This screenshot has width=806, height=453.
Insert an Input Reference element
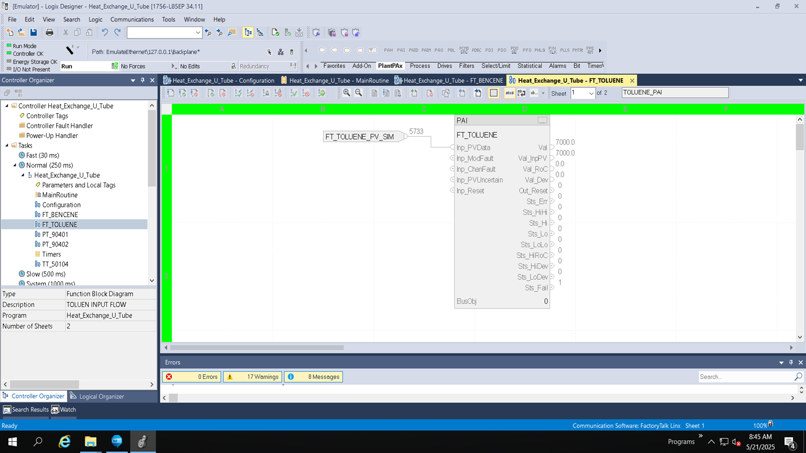tap(322, 50)
